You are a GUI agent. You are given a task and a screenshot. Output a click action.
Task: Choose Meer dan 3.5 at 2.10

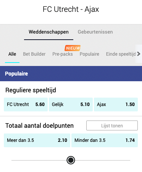tap(37, 140)
